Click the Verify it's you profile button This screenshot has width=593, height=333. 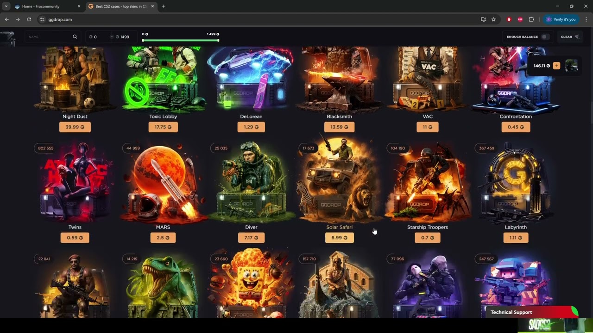(561, 19)
